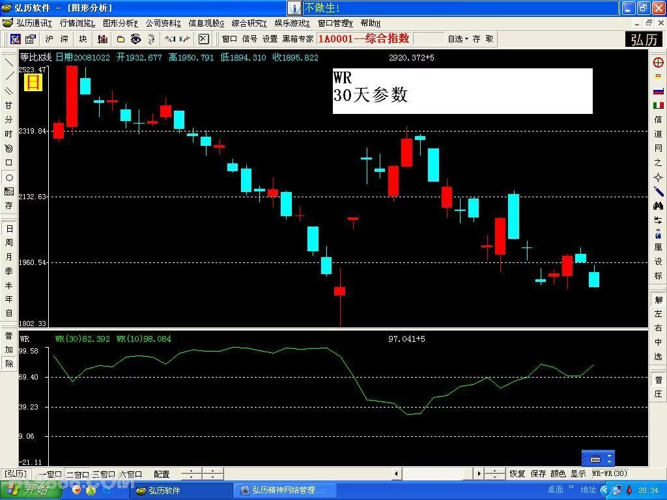Viewport: 667px width, 500px height.
Task: Switch to yearly 年 period
Action: pos(9,299)
